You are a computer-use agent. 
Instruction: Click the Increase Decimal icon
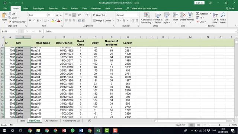[133, 20]
